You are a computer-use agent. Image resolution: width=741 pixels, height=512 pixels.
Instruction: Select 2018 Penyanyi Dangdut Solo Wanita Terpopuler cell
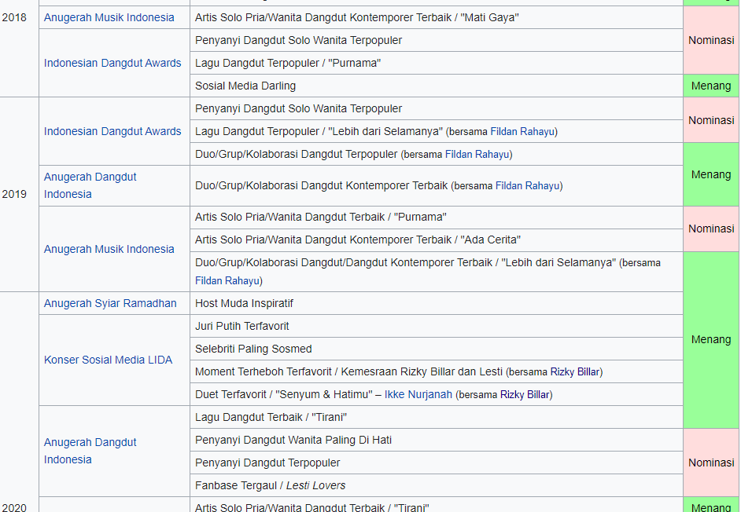pos(437,40)
